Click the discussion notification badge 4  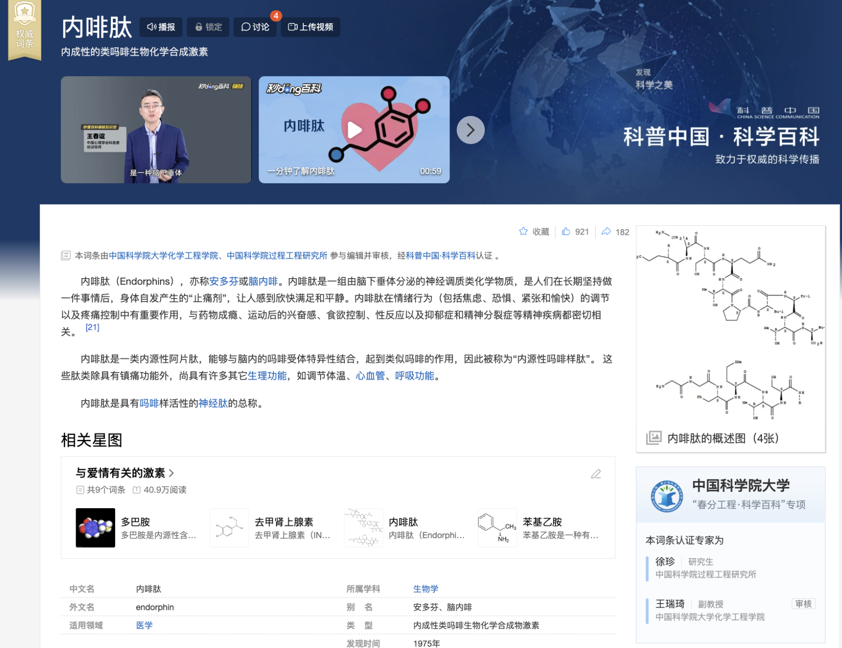(276, 16)
